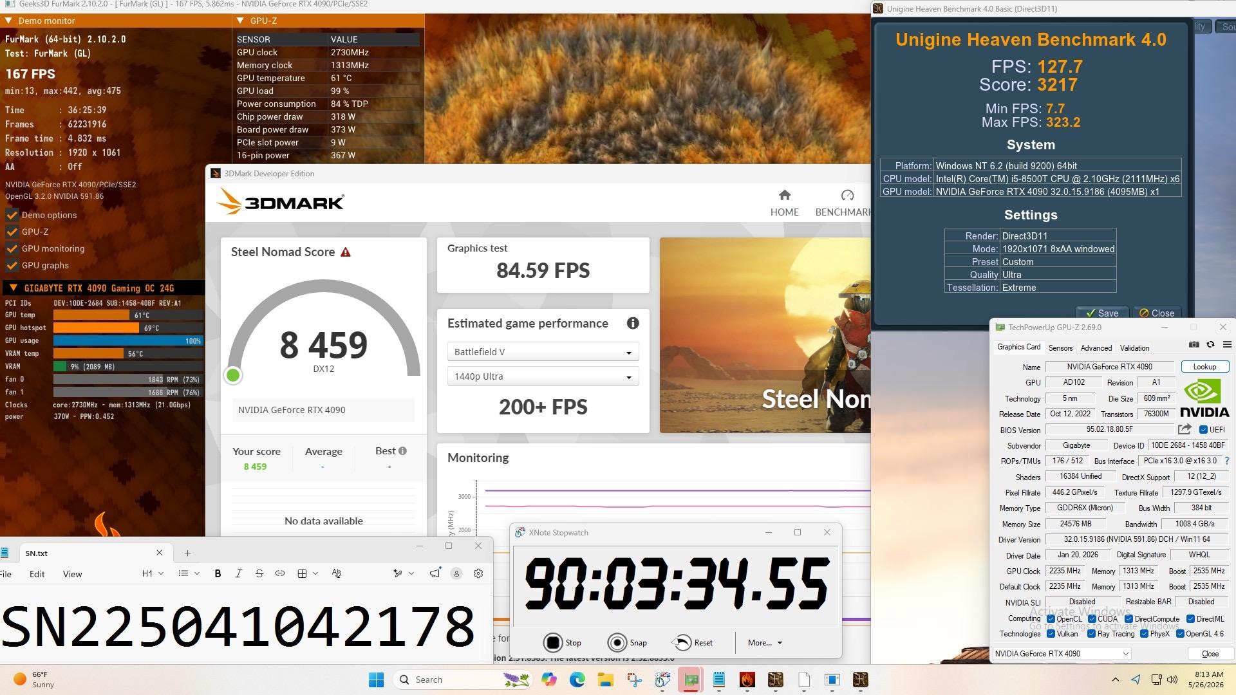Click the Stop button in XNote Stopwatch
Screen dimensions: 1236x695
[x=561, y=642]
